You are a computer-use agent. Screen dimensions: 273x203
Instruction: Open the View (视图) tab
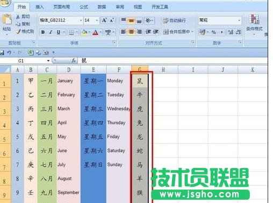click(138, 7)
